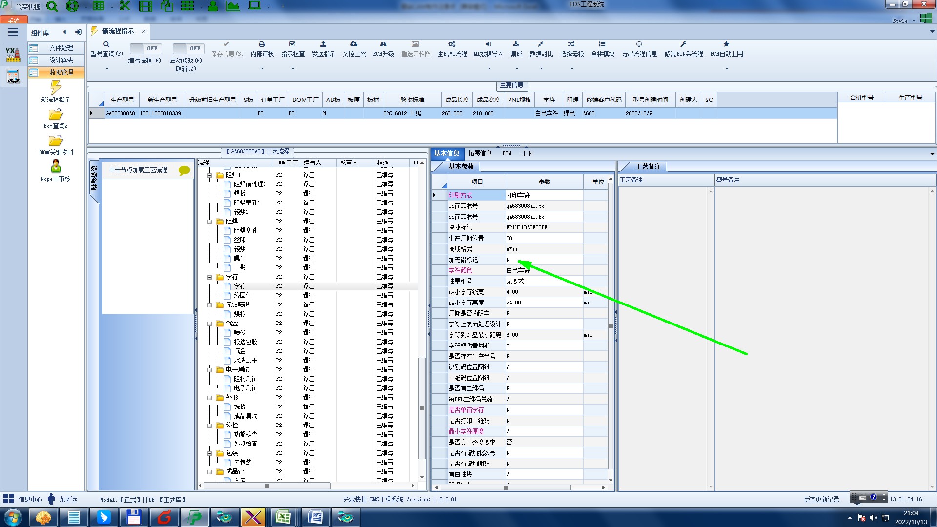The height and width of the screenshot is (527, 937).
Task: Open 新流程指示 lightning icon in sidebar
Action: click(x=56, y=87)
